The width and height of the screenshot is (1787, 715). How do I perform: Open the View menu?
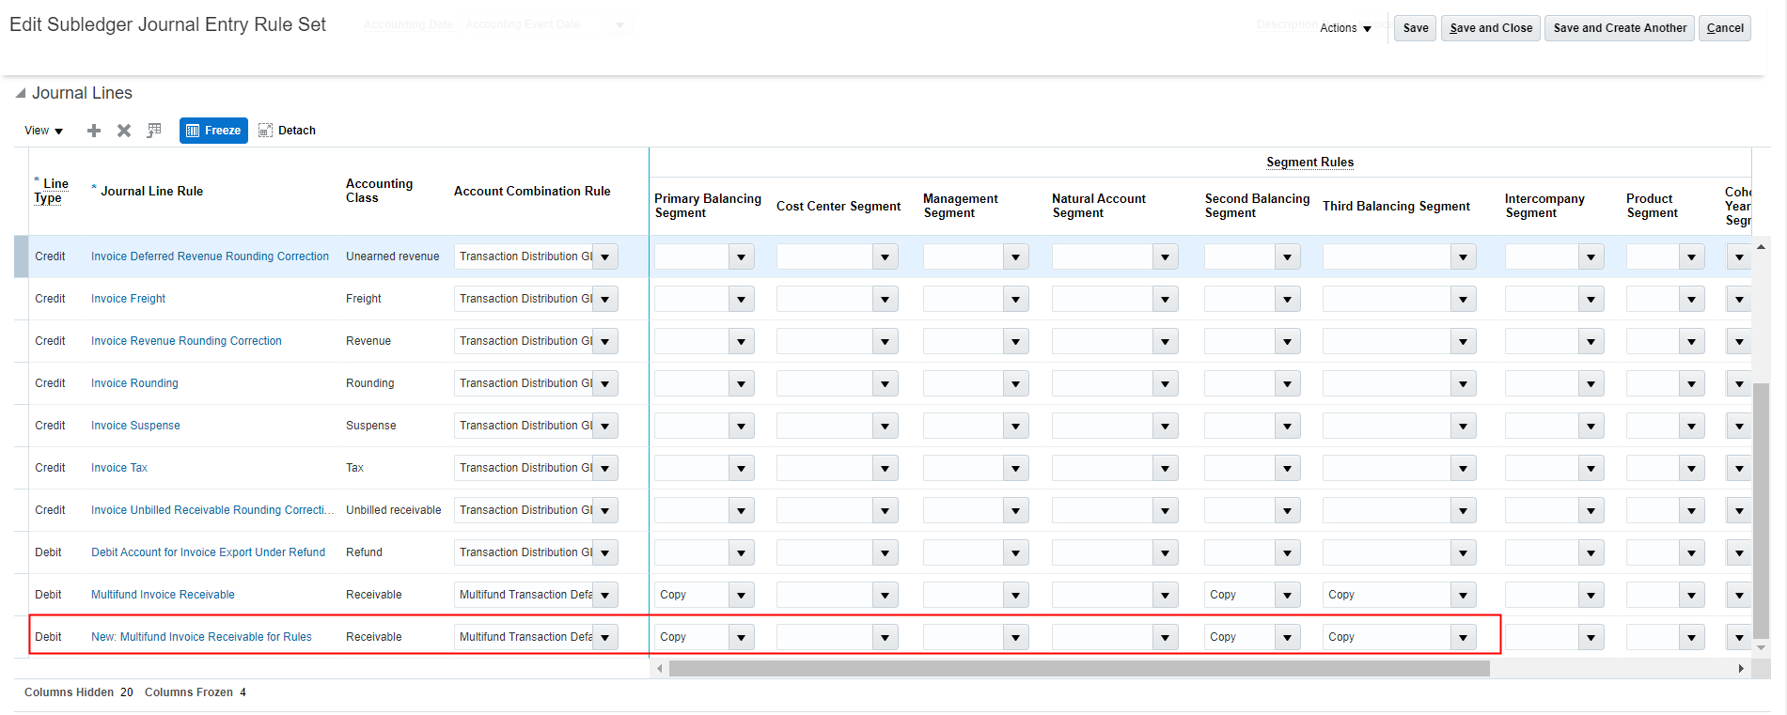coord(43,131)
